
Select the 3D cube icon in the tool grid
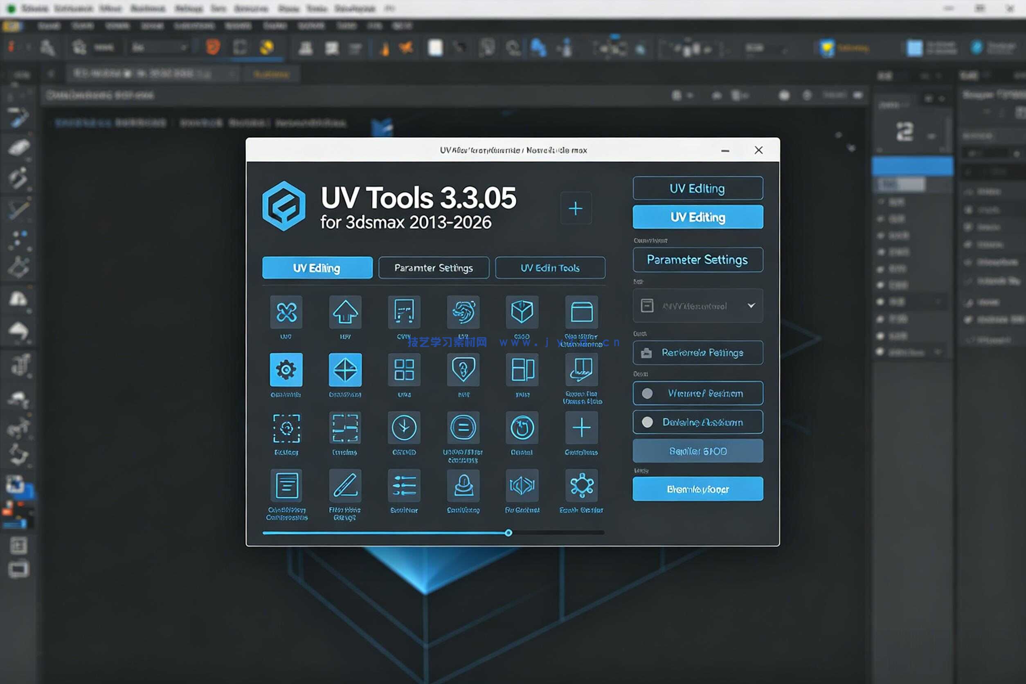tap(522, 312)
